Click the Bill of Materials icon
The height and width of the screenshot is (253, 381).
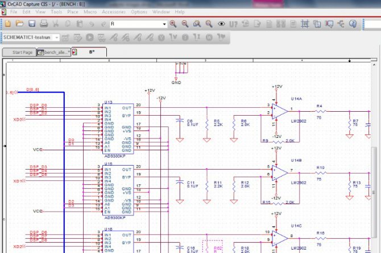click(293, 24)
